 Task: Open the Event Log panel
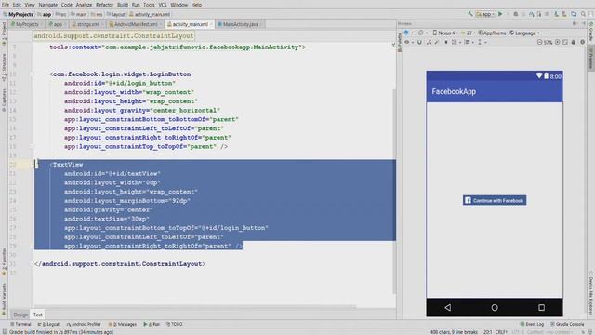click(x=532, y=324)
